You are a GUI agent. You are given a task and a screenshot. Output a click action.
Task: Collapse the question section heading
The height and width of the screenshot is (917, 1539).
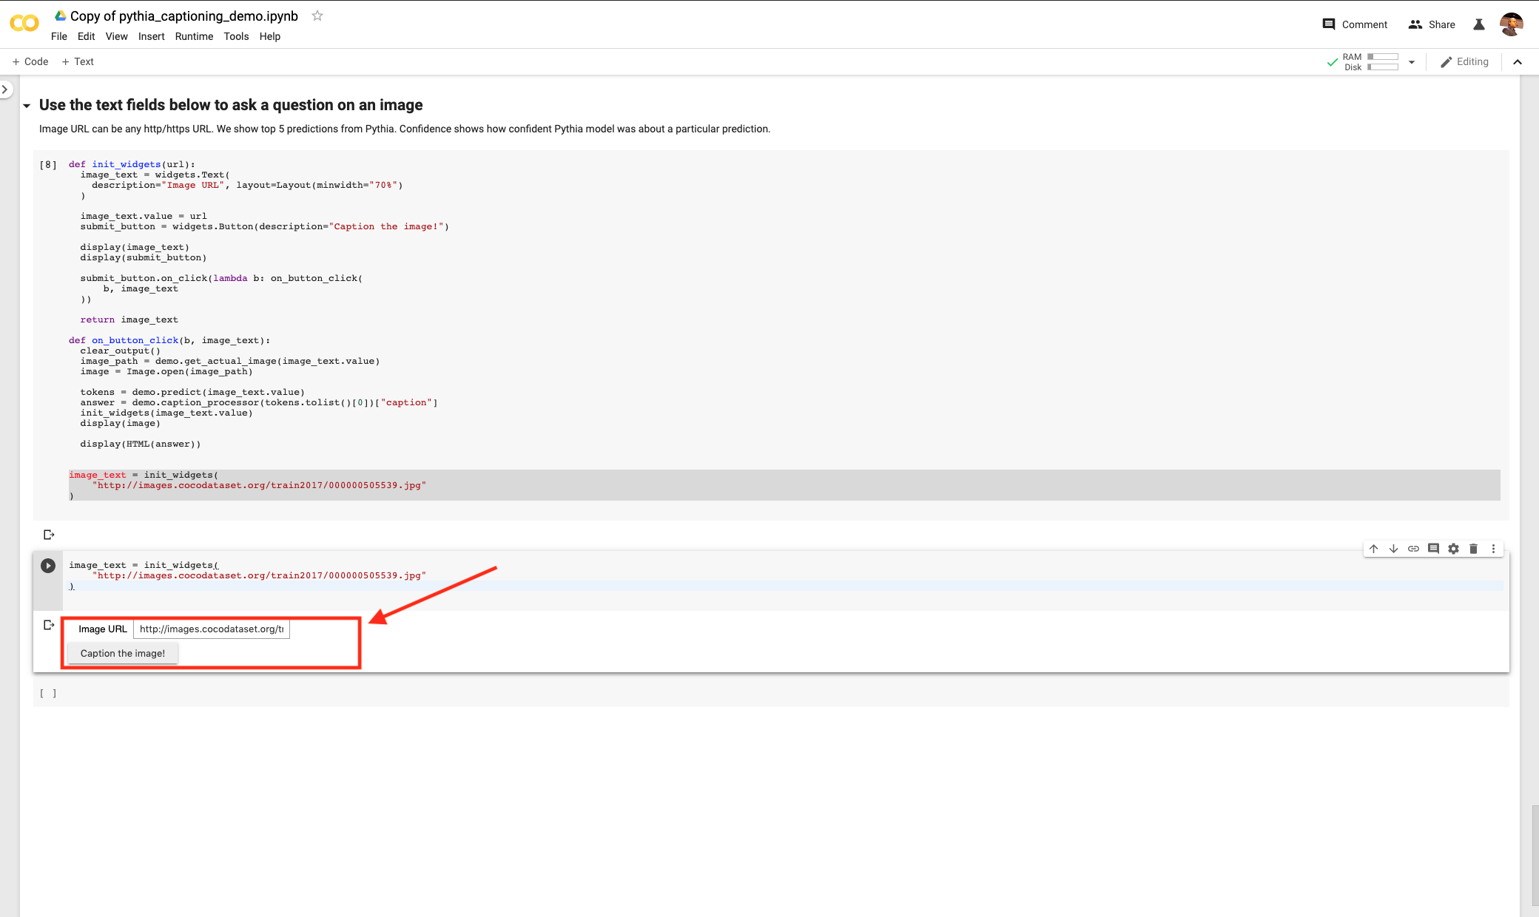pos(27,106)
